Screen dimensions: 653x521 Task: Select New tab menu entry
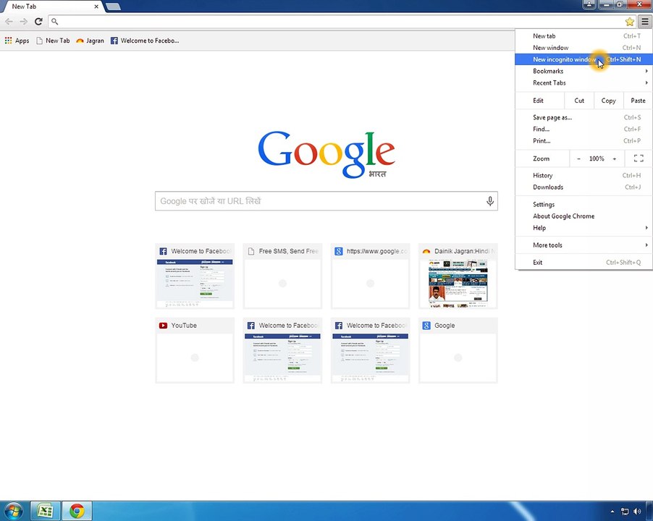(x=584, y=36)
